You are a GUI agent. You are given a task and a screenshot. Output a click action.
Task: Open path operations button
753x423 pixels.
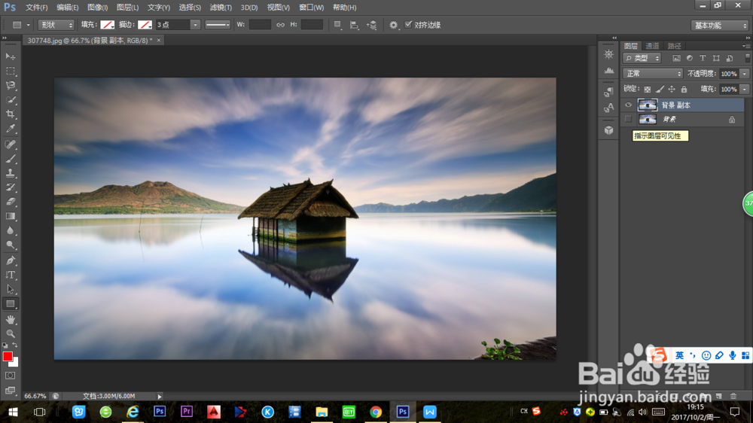tap(337, 25)
